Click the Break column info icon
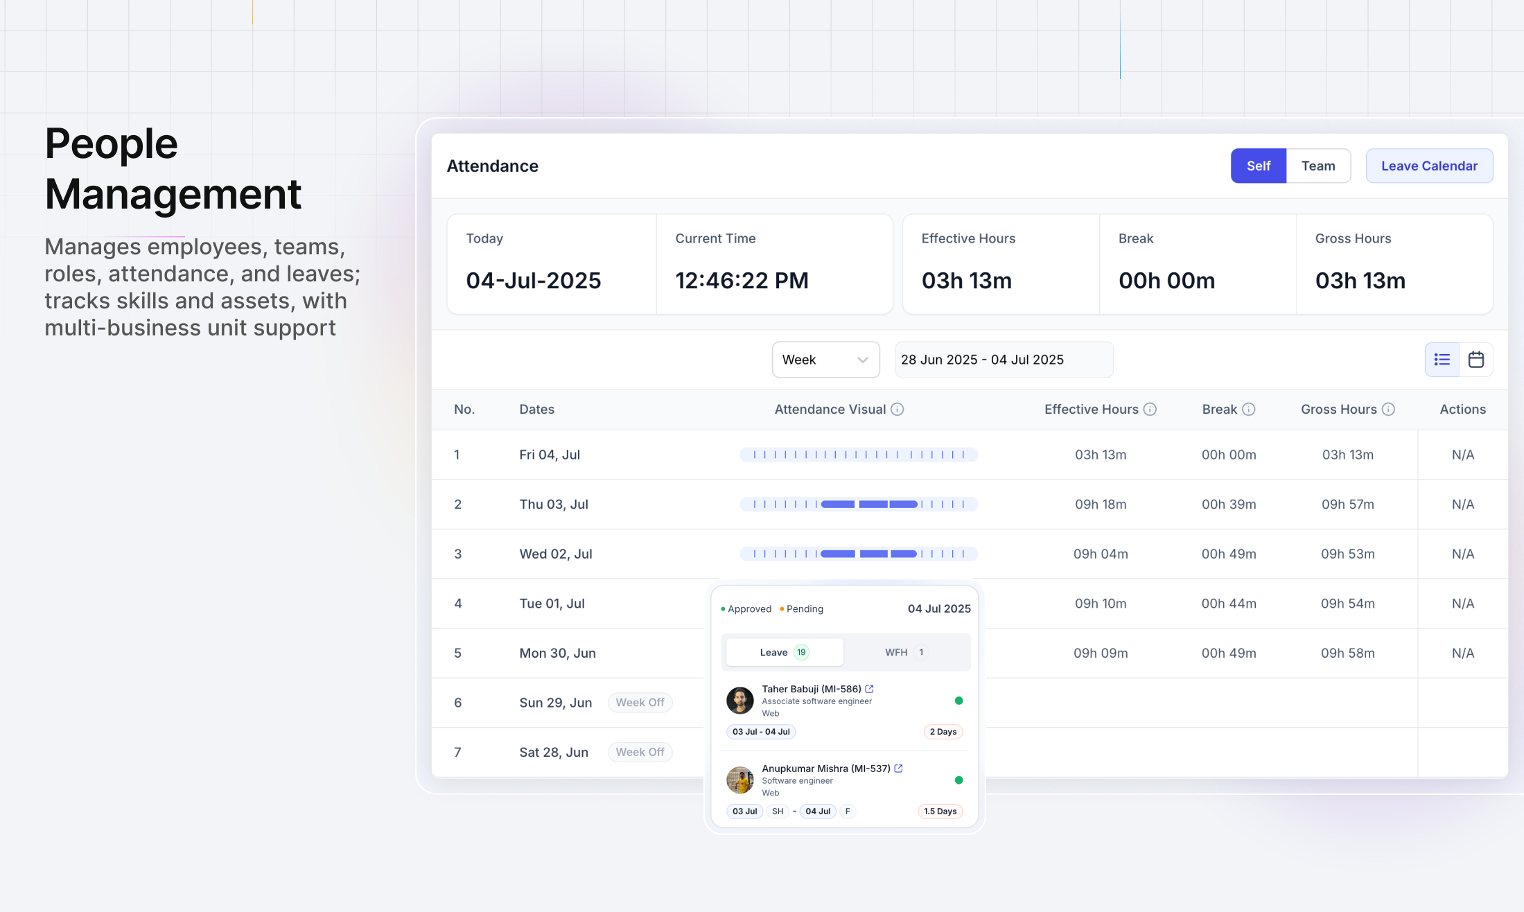The height and width of the screenshot is (912, 1524). (1249, 409)
